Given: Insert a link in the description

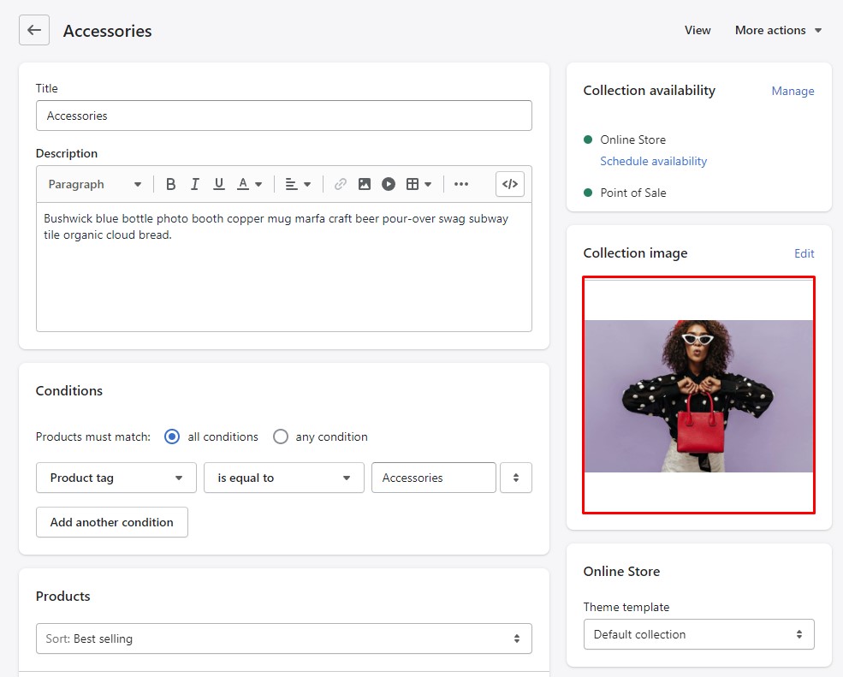Looking at the screenshot, I should [341, 184].
